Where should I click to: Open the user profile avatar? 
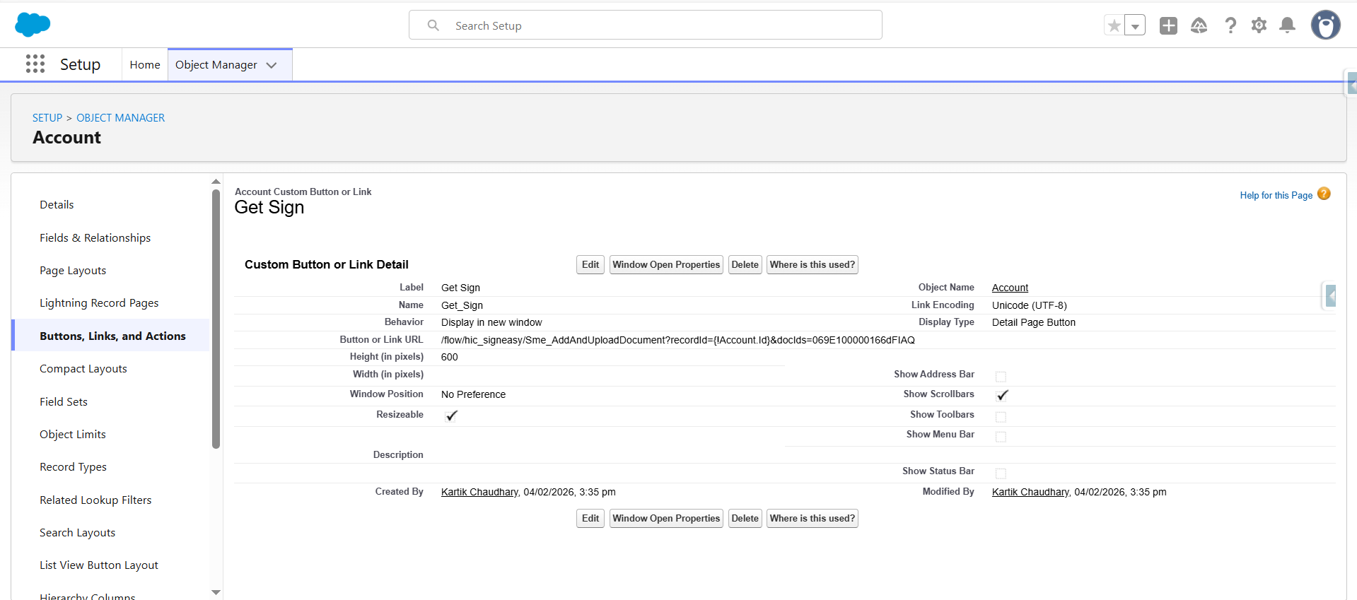click(1325, 25)
